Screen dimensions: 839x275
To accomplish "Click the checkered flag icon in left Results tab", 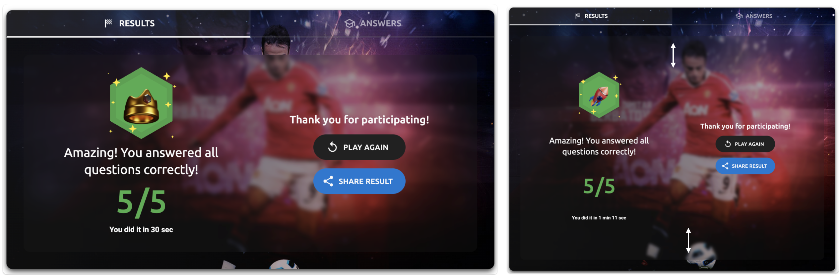I will point(108,23).
